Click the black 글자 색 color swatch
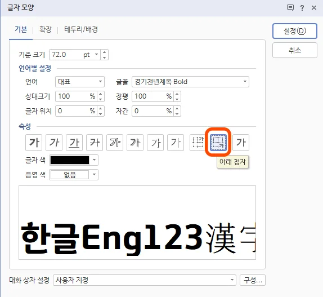Image resolution: width=323 pixels, height=297 pixels. (x=70, y=160)
